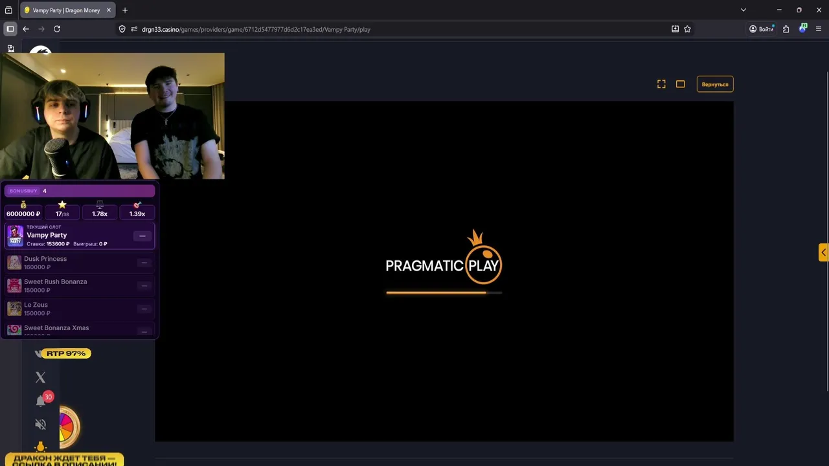Click the Le Zeus thumbnail

point(14,309)
